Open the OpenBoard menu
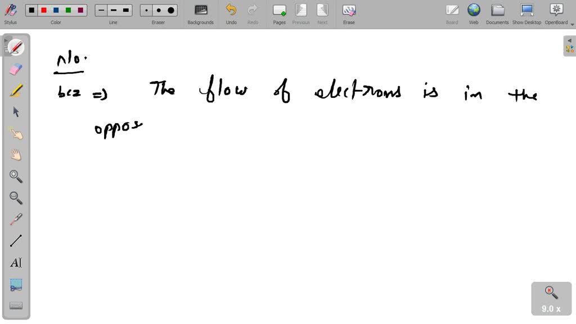The height and width of the screenshot is (324, 576). [556, 14]
